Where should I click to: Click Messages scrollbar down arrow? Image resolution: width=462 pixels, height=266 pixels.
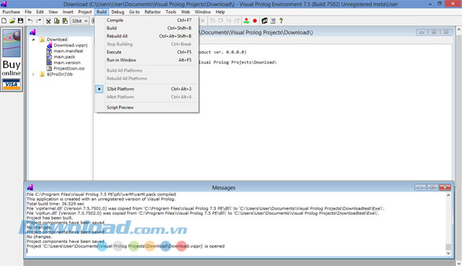[448, 253]
